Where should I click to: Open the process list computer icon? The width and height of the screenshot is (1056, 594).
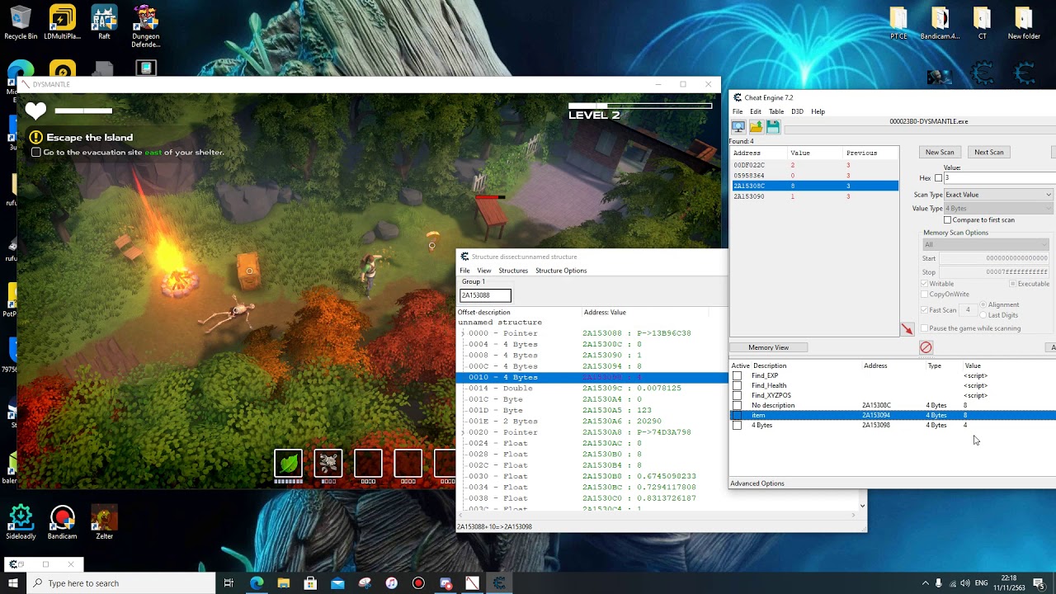(x=738, y=127)
